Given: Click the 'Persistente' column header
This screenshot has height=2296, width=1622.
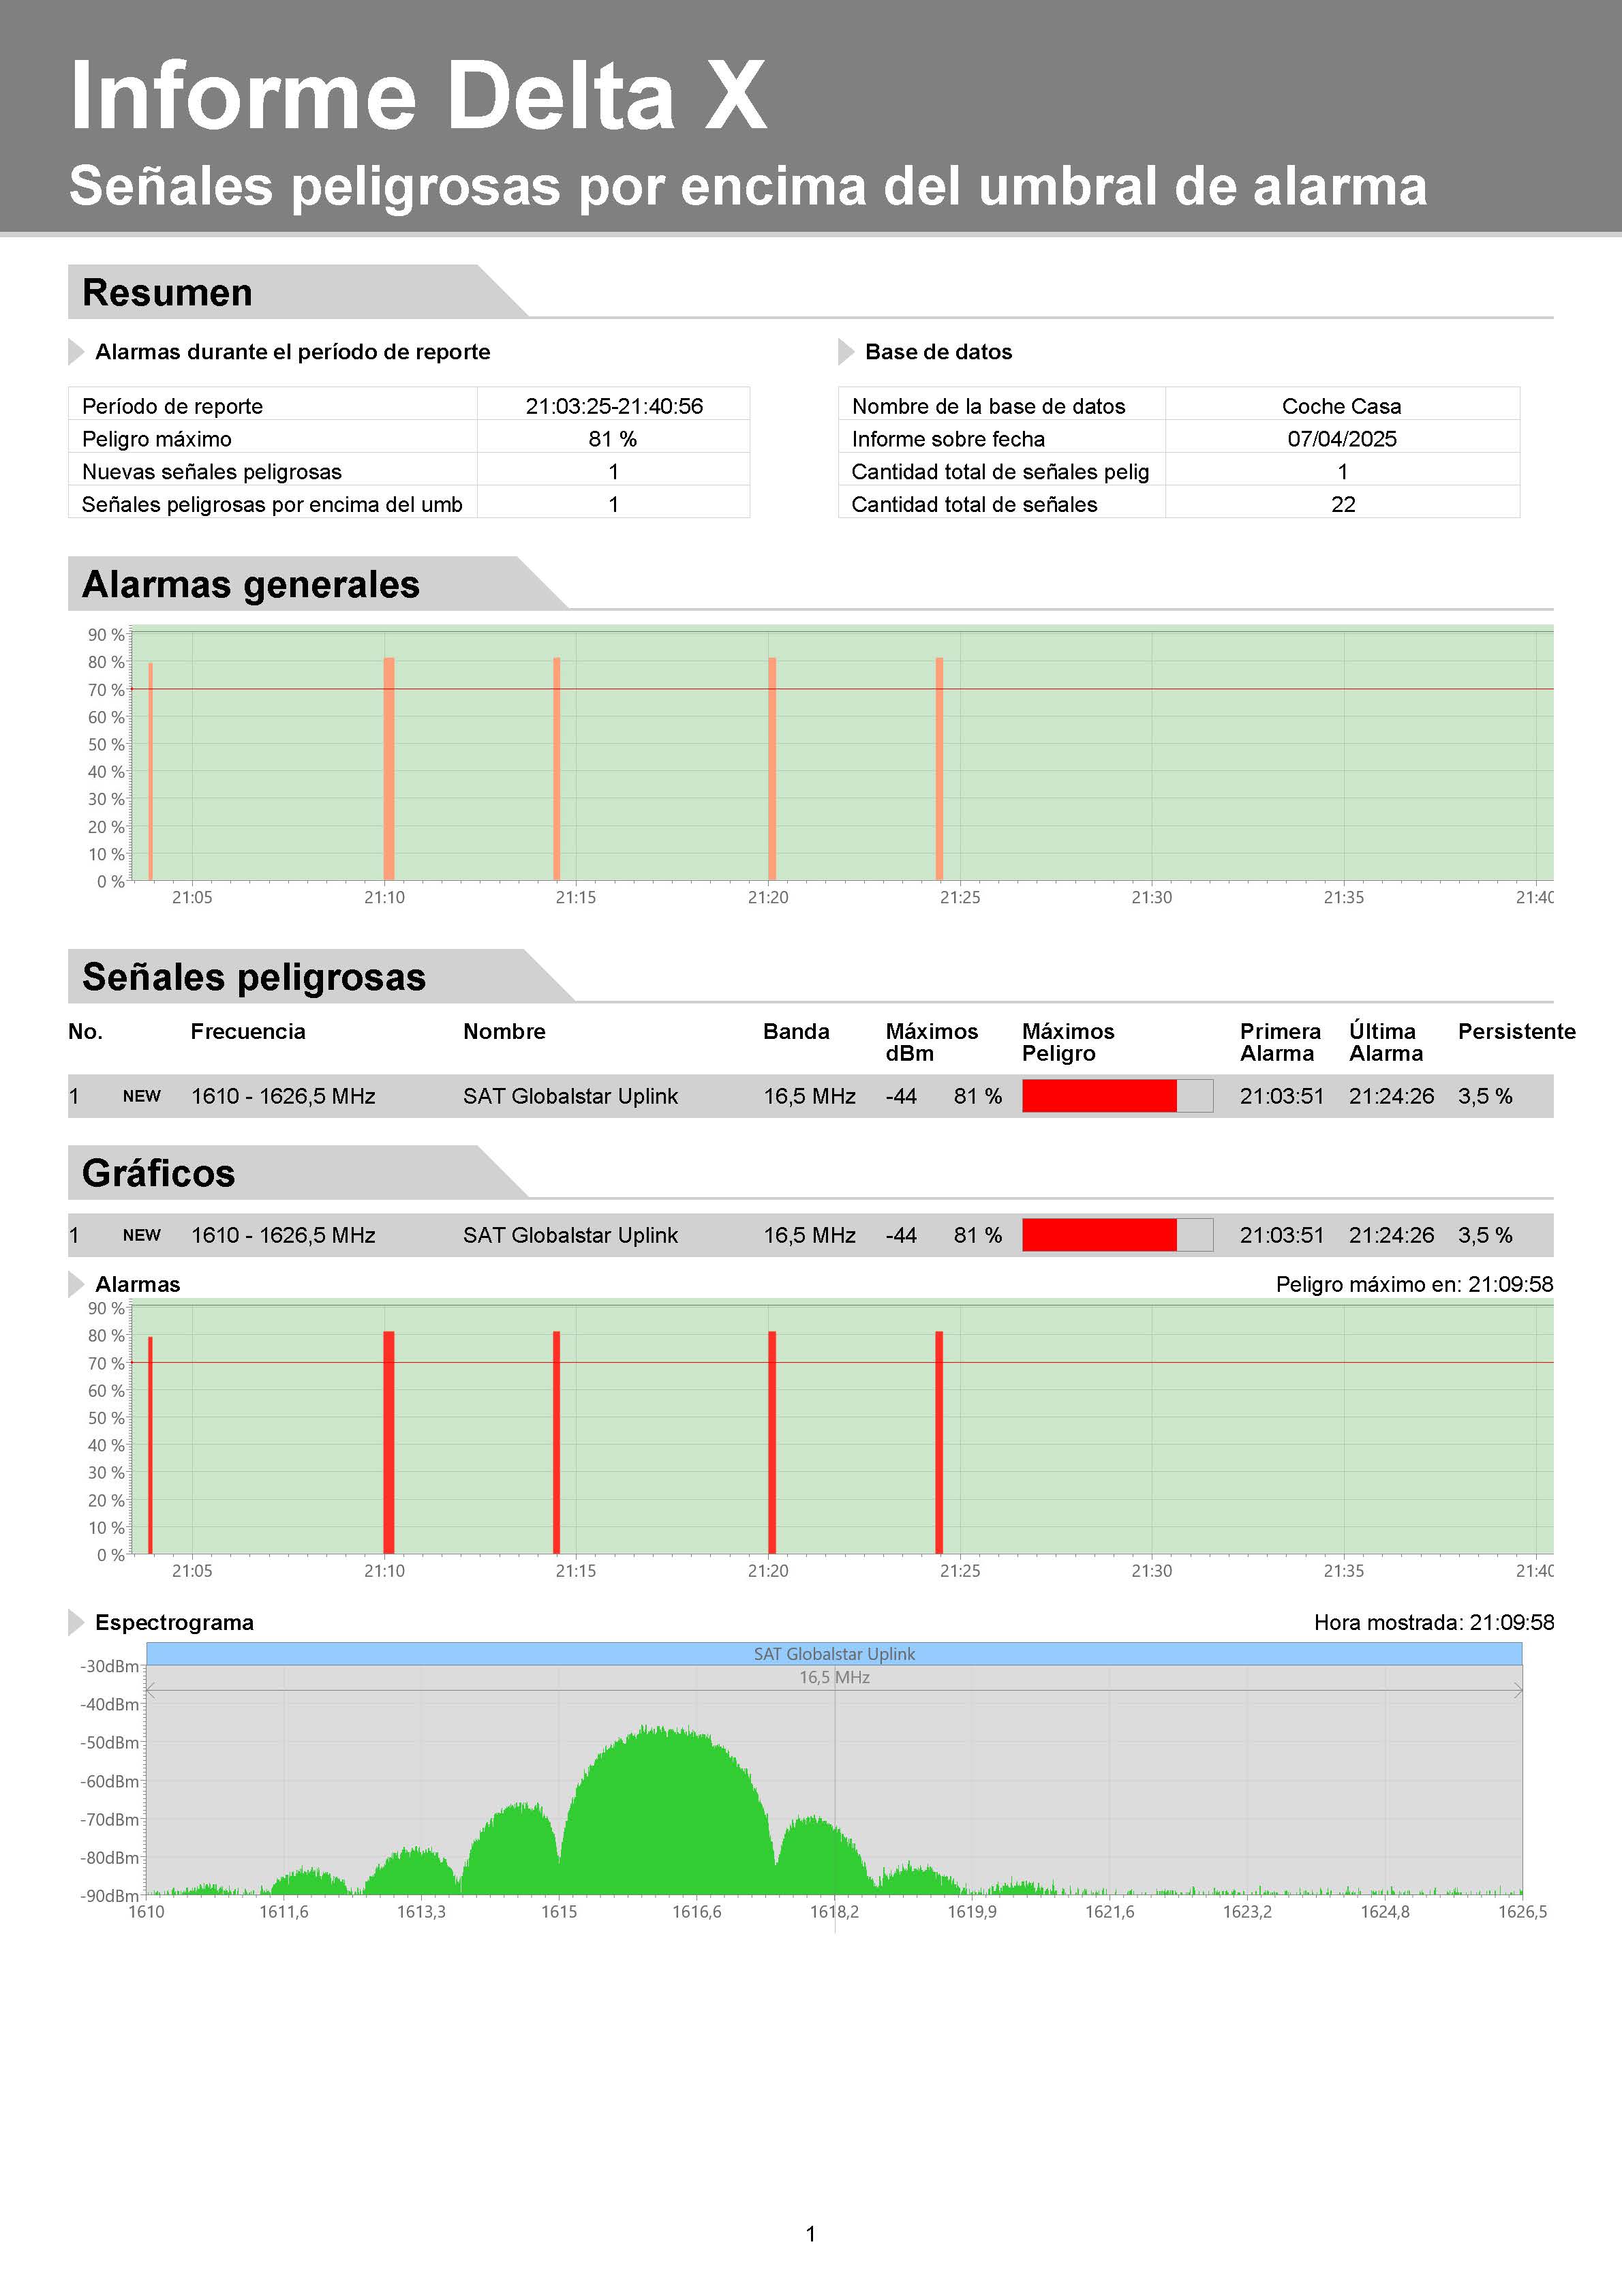Looking at the screenshot, I should click(1516, 1031).
